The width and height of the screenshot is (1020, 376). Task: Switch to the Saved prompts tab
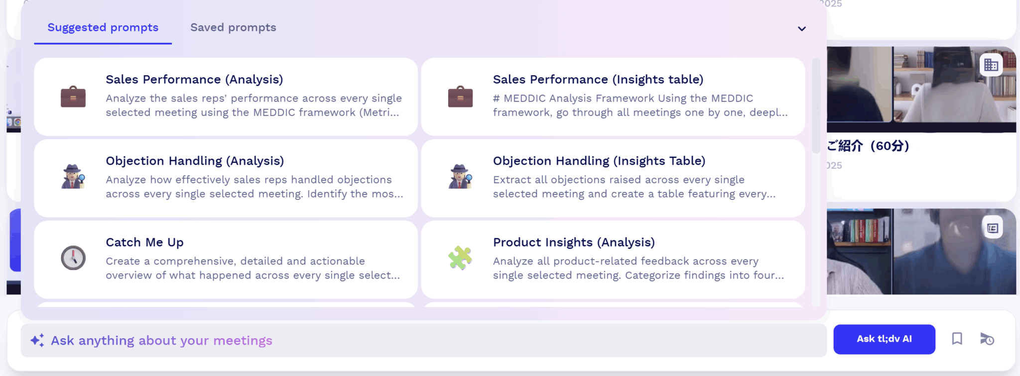coord(233,28)
